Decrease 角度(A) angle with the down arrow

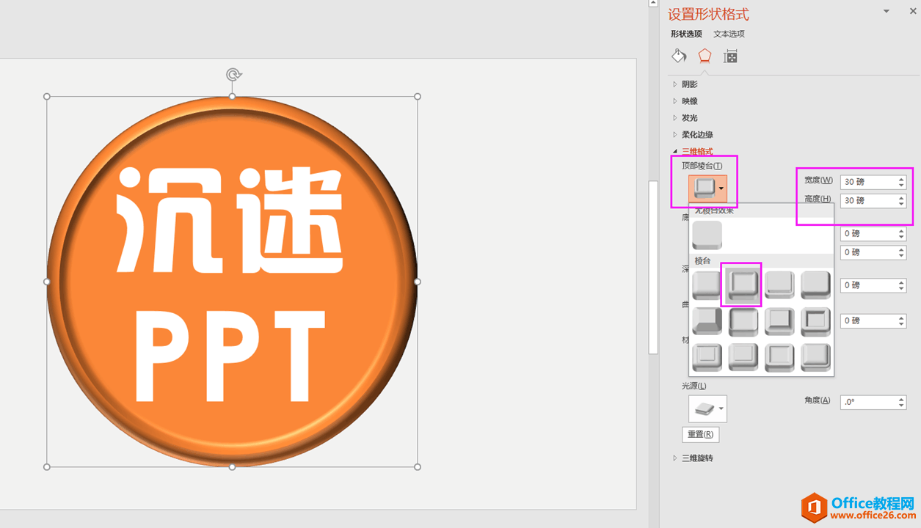pos(902,406)
